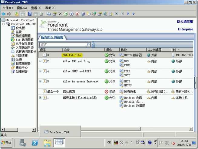Toggle the show/hide console tree icon
The image size is (198, 149).
[x=23, y=14]
